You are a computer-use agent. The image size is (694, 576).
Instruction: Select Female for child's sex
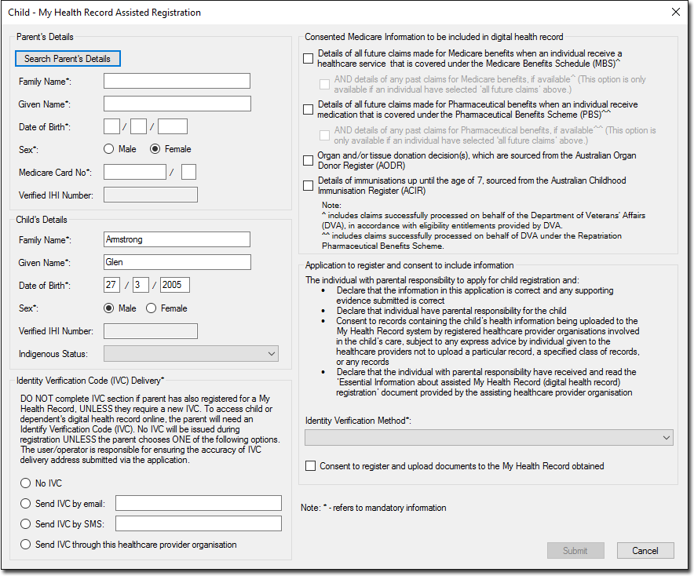click(152, 308)
